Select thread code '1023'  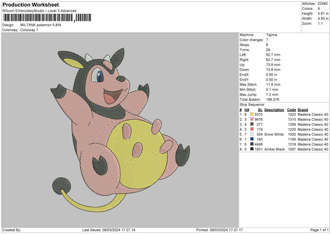[x=292, y=114]
